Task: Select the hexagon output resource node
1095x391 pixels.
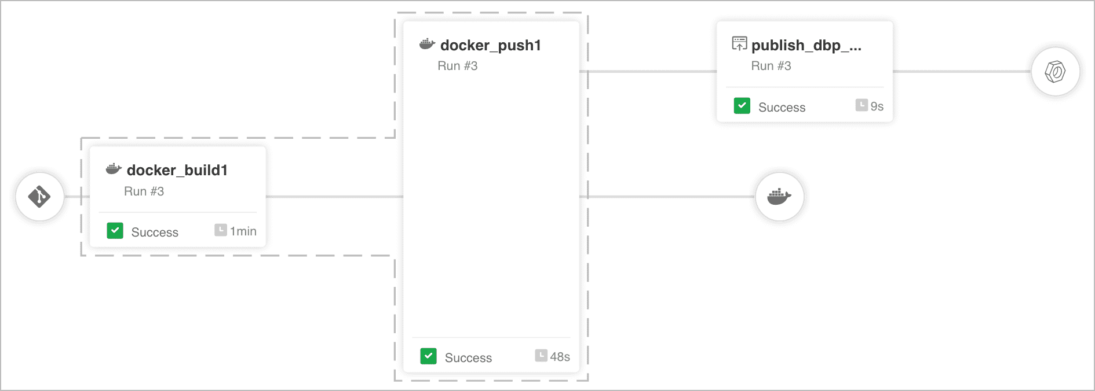Action: tap(1056, 72)
